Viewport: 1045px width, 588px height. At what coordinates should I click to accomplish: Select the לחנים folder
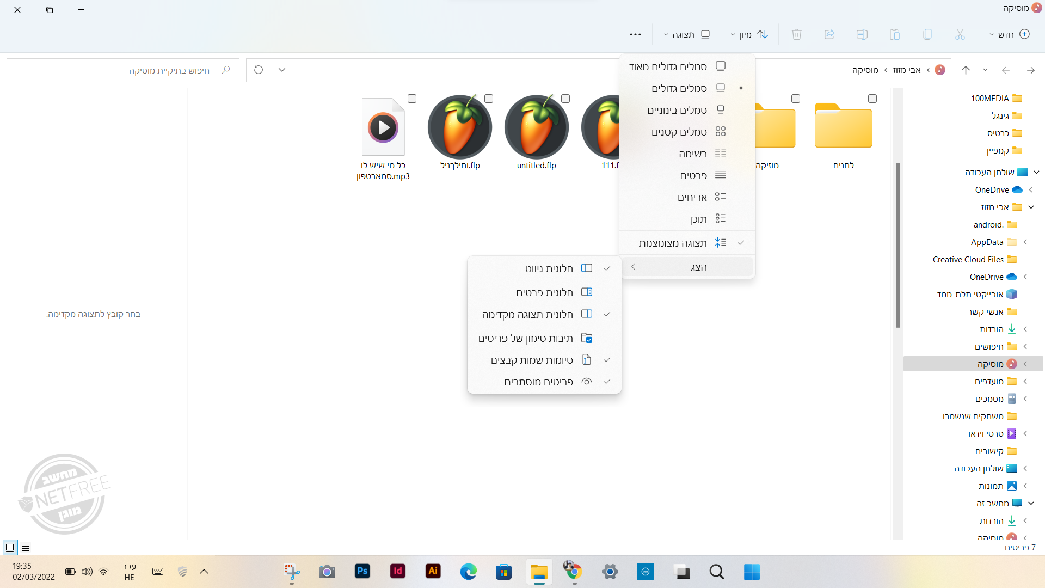[x=844, y=133]
